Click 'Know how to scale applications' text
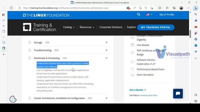This screenshot has height=112, width=200. tap(52, 73)
